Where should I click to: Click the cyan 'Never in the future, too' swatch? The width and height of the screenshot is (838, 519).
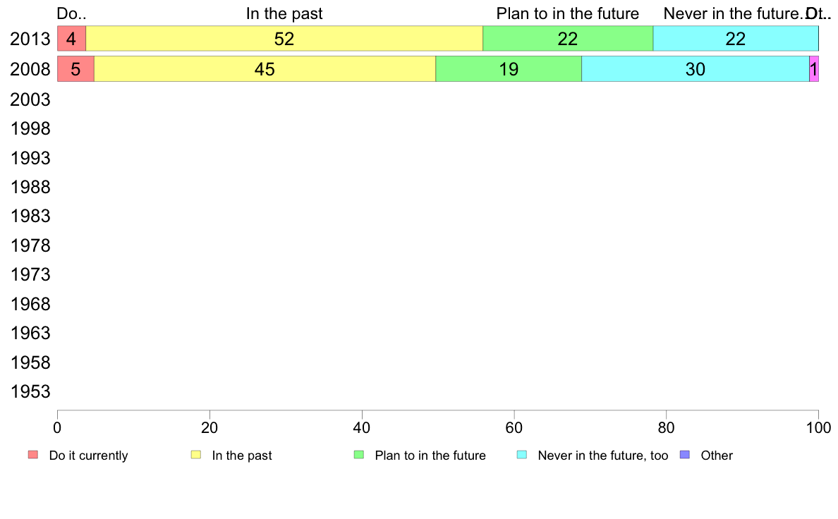tap(522, 455)
